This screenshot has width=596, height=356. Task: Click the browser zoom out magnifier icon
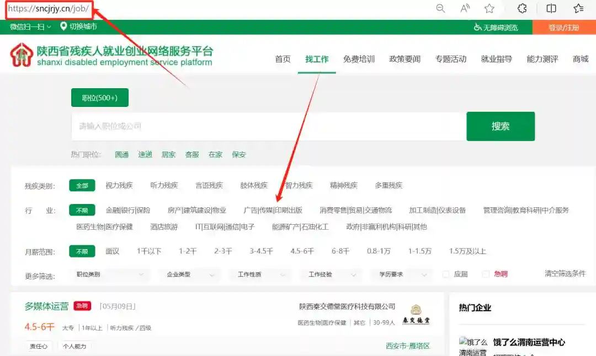[x=440, y=8]
